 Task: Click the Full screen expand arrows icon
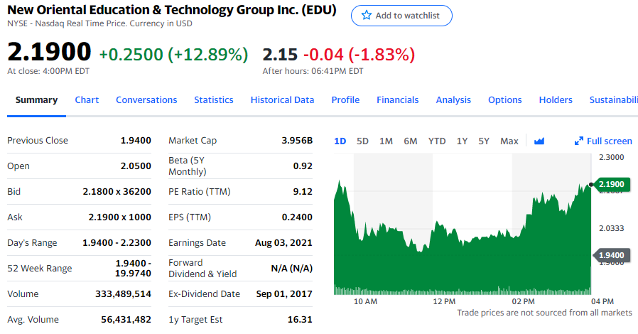pos(579,141)
